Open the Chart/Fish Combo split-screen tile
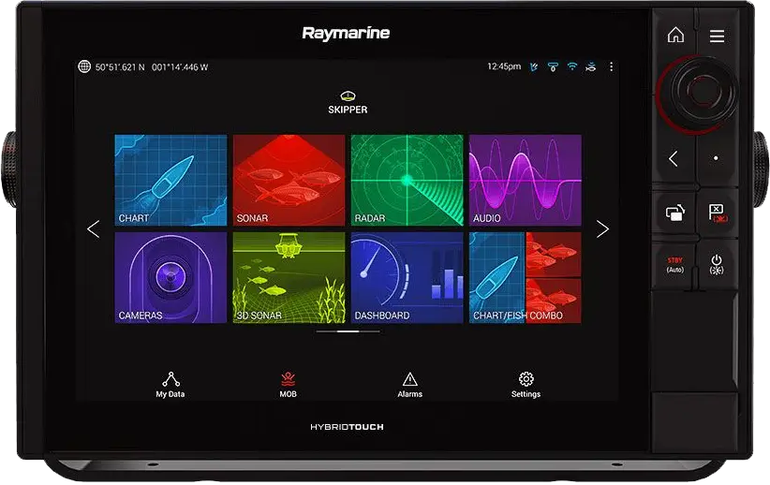Screen dimensions: 770x485 coord(525,277)
